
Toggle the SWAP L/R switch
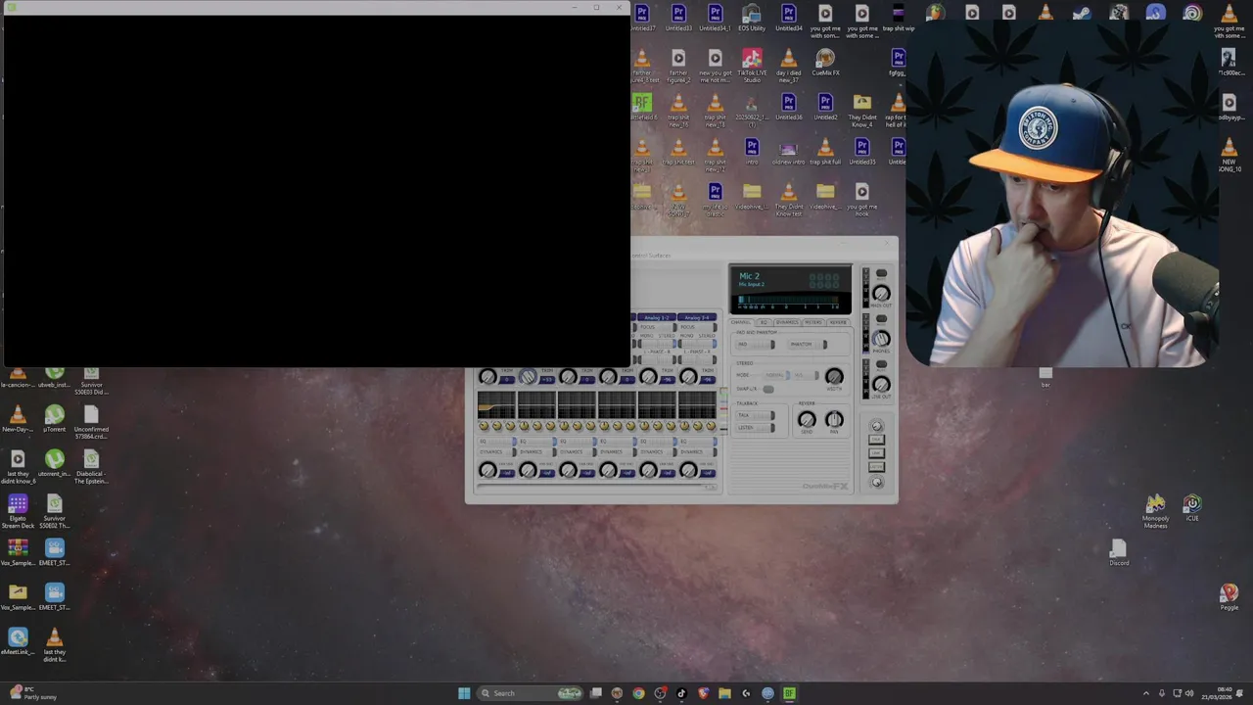768,389
